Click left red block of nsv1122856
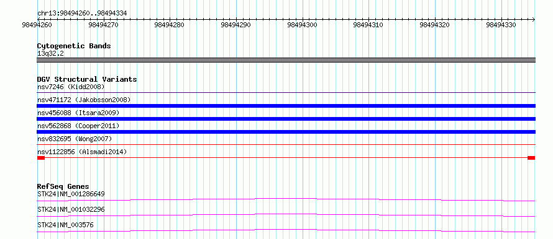 41,158
